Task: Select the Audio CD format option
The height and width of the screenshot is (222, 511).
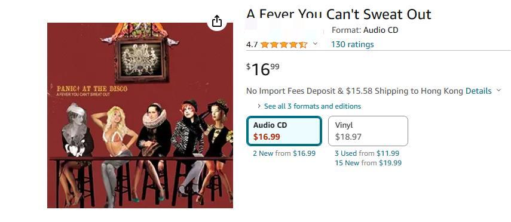Action: 284,131
